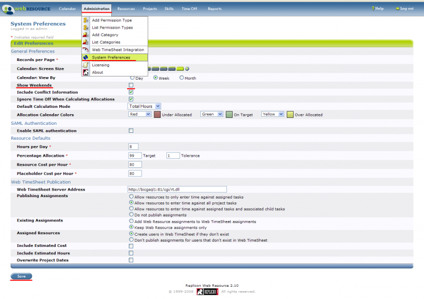
Task: Click the Over Allocated yellow color swatch
Action: (x=290, y=114)
